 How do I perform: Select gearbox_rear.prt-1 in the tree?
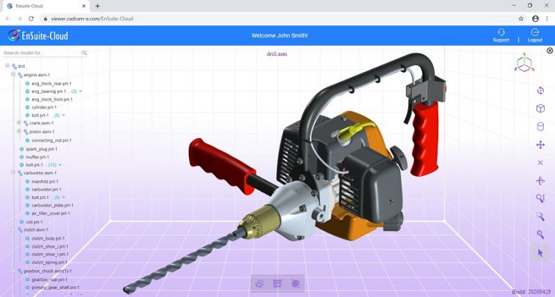[49, 280]
